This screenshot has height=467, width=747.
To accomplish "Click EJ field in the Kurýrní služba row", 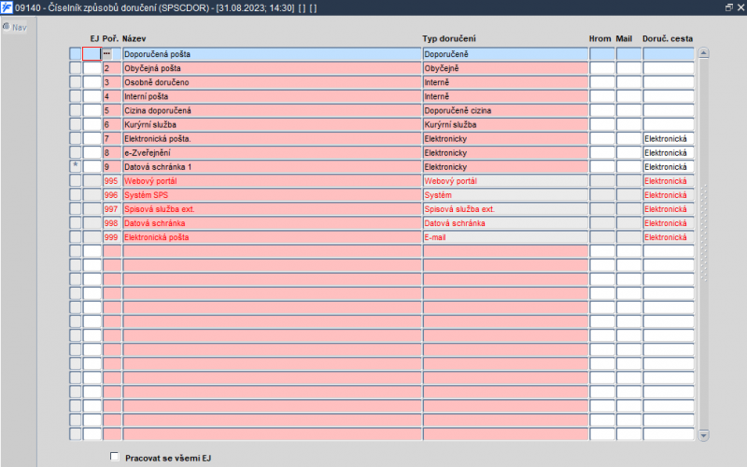I will [92, 124].
